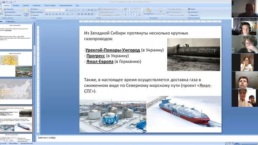The width and height of the screenshot is (258, 145).
Task: Click Заменить (Replace) button
Action: pyautogui.click(x=193, y=12)
